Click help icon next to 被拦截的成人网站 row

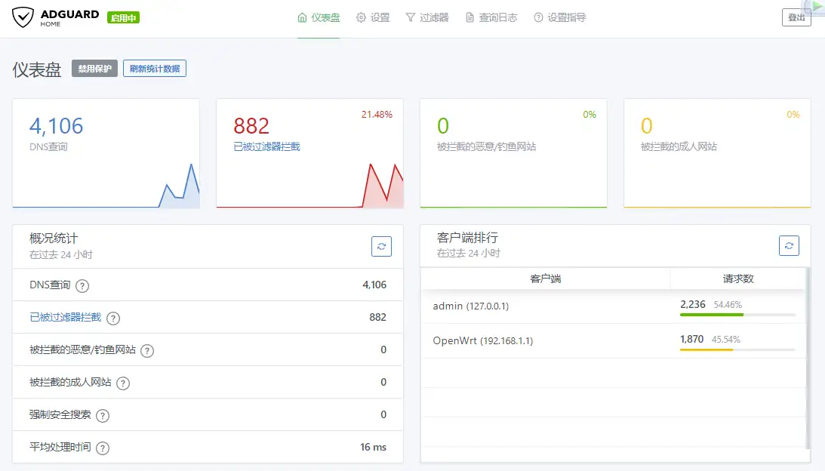[x=123, y=383]
